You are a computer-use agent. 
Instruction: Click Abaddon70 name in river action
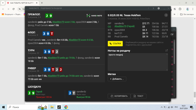[x=53, y=76]
